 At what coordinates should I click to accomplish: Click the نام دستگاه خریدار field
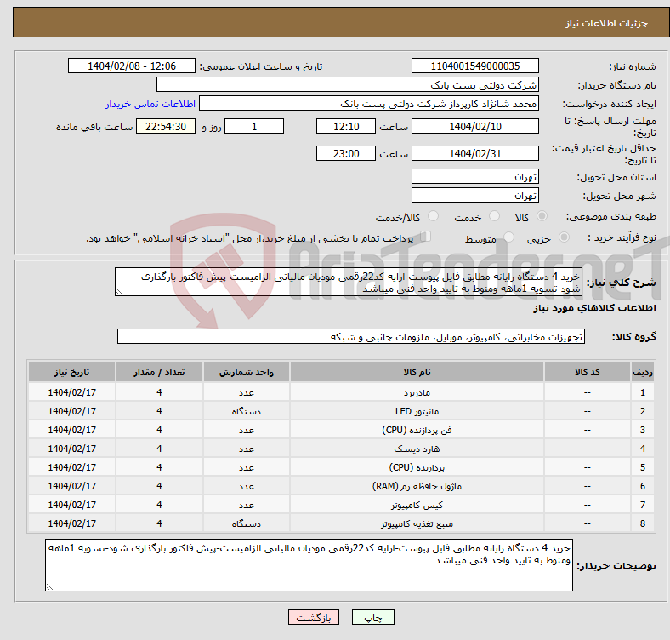(348, 85)
